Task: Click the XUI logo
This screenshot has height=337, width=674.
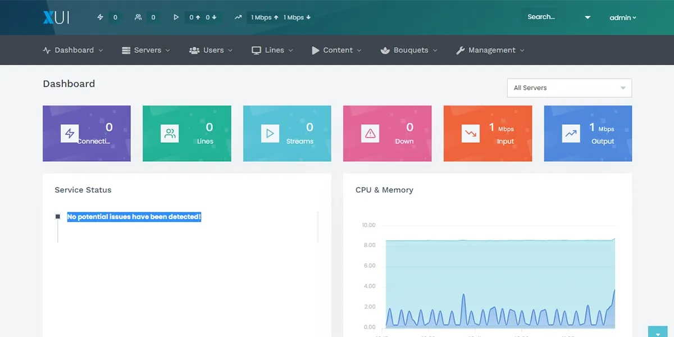Action: point(54,17)
